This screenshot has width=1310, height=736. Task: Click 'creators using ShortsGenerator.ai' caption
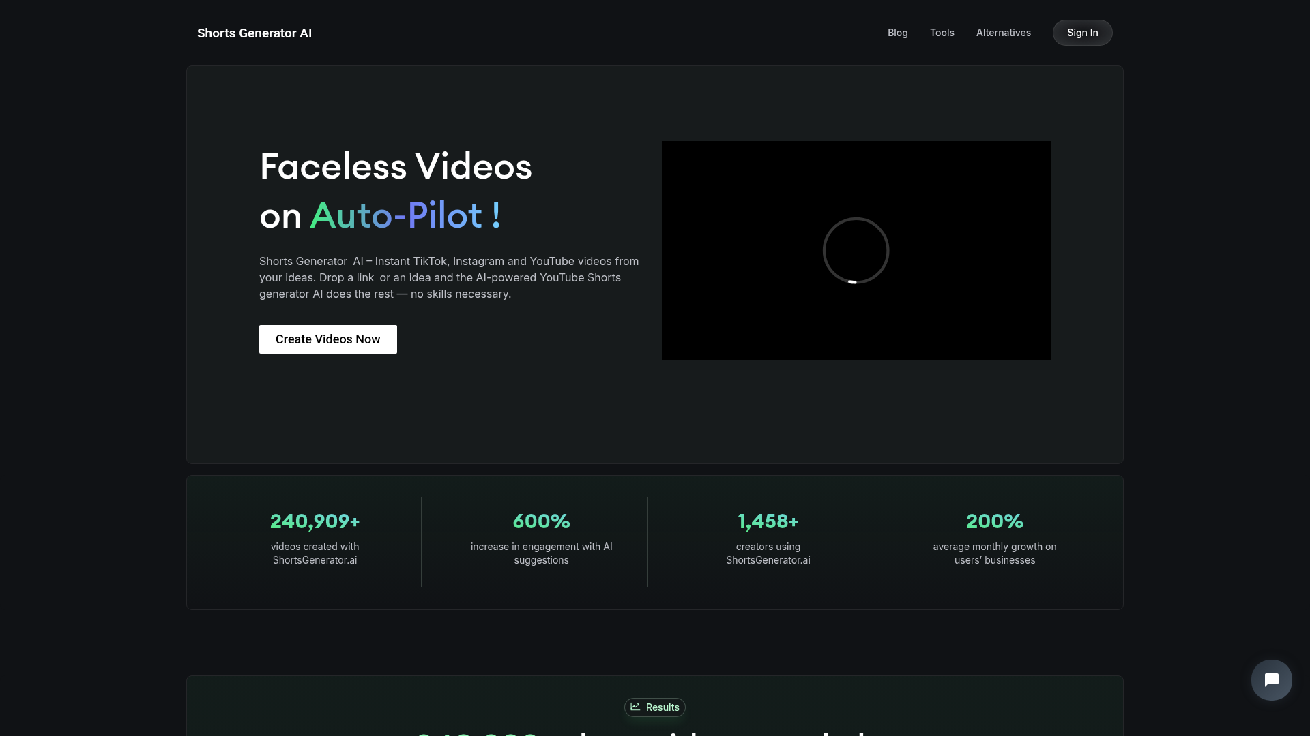pos(768,553)
